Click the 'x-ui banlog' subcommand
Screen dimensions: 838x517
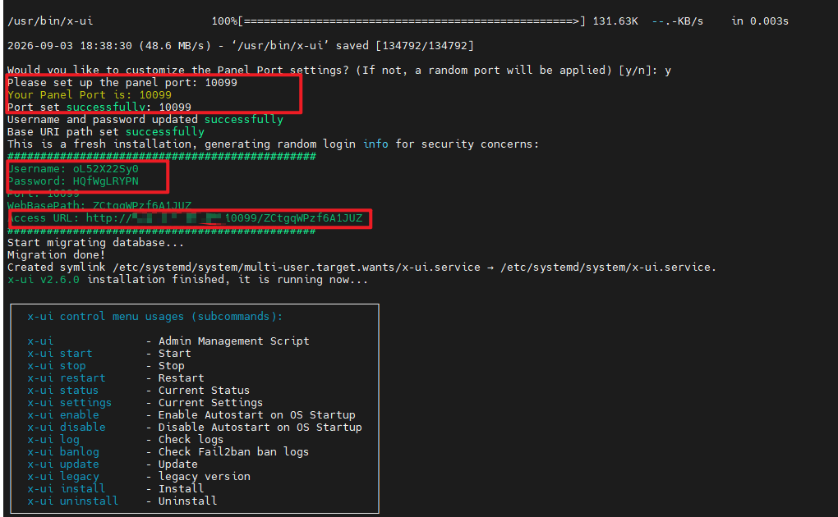(63, 452)
